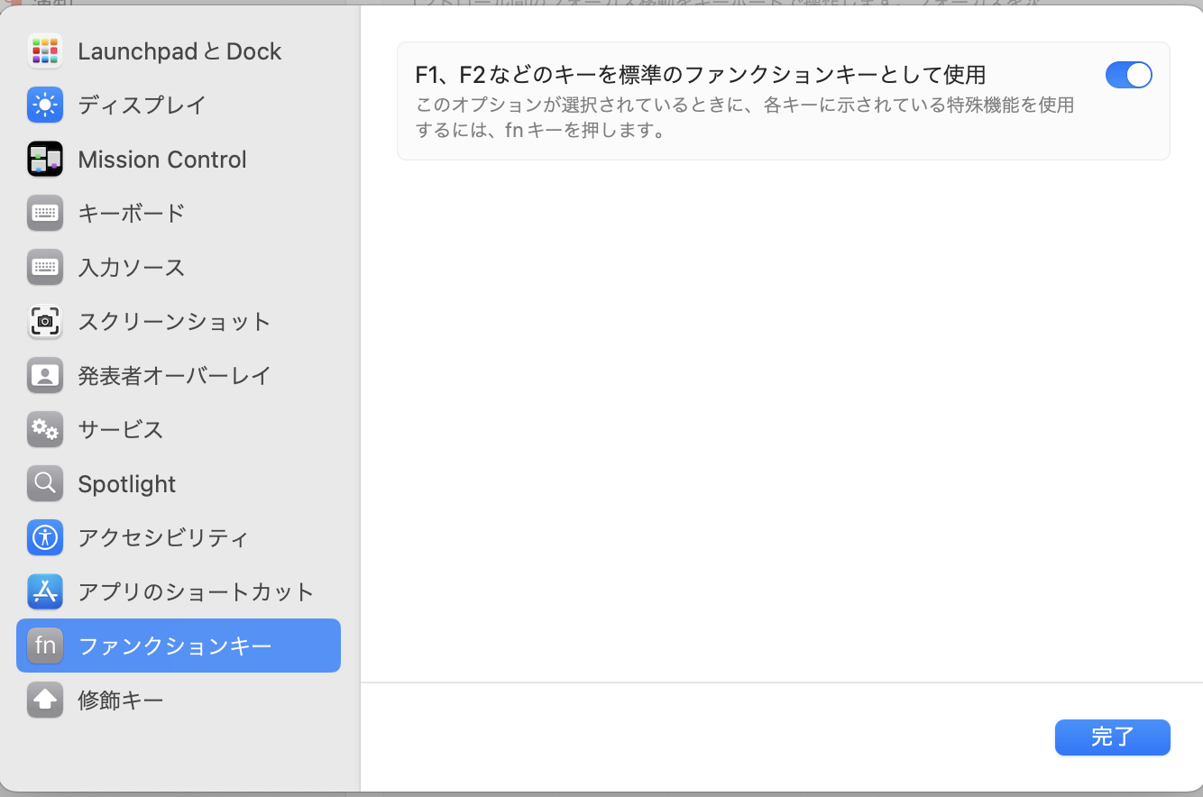Click the 入力ソース keyboard icon

coord(44,268)
